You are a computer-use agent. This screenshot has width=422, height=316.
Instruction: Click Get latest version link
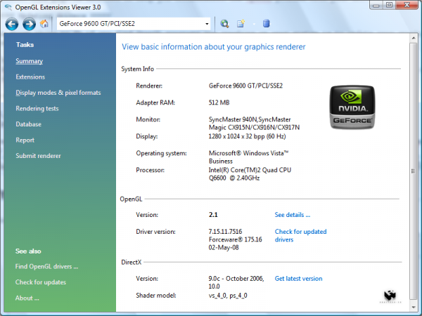[x=298, y=279]
